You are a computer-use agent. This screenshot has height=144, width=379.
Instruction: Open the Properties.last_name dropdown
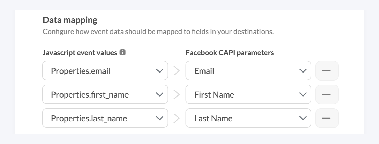(x=105, y=118)
